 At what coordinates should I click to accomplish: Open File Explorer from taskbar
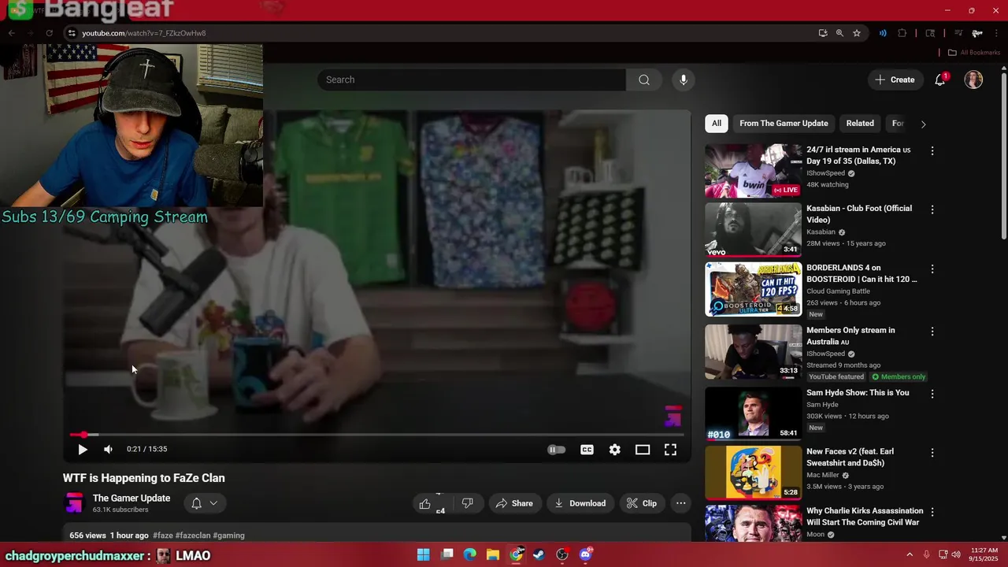click(x=493, y=555)
